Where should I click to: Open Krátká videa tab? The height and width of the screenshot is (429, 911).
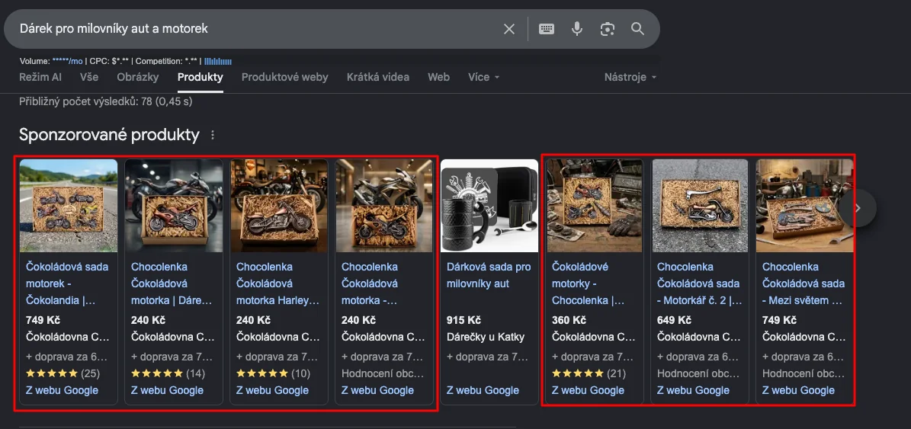pos(377,77)
